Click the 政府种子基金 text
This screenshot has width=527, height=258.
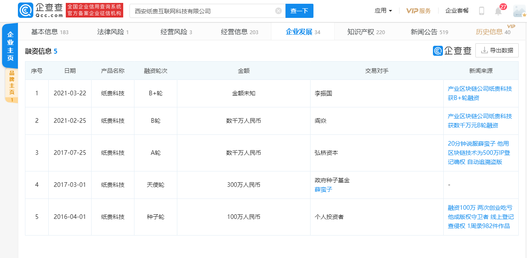pos(332,180)
